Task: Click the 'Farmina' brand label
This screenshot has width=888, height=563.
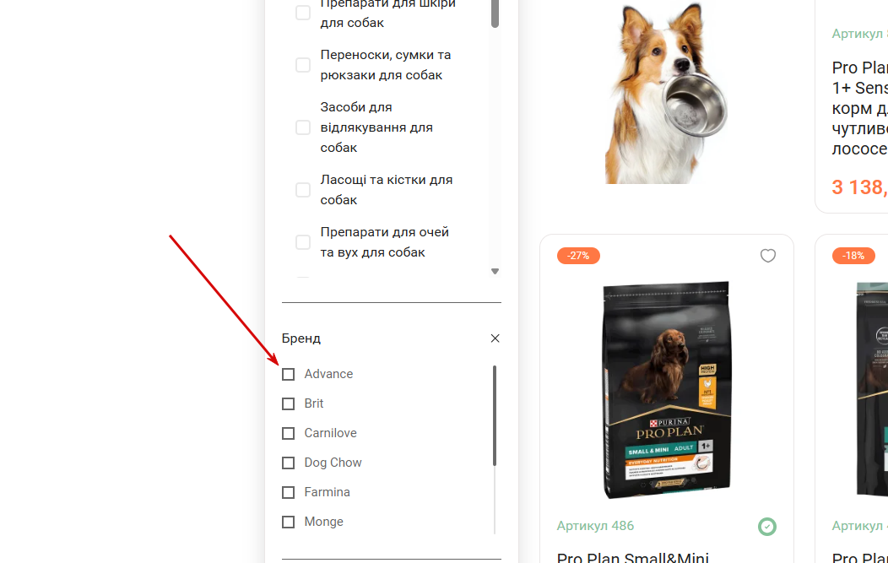Action: pos(328,492)
